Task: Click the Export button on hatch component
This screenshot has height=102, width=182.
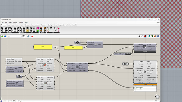Action: coord(145,52)
